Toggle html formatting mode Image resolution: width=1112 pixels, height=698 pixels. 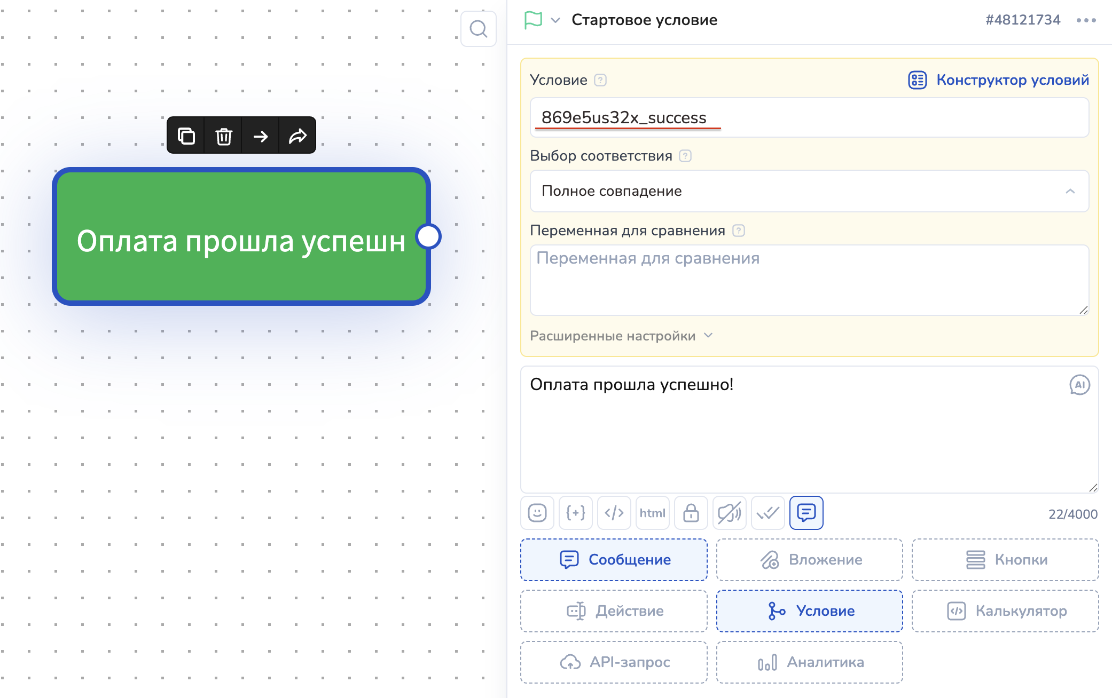[x=652, y=513]
